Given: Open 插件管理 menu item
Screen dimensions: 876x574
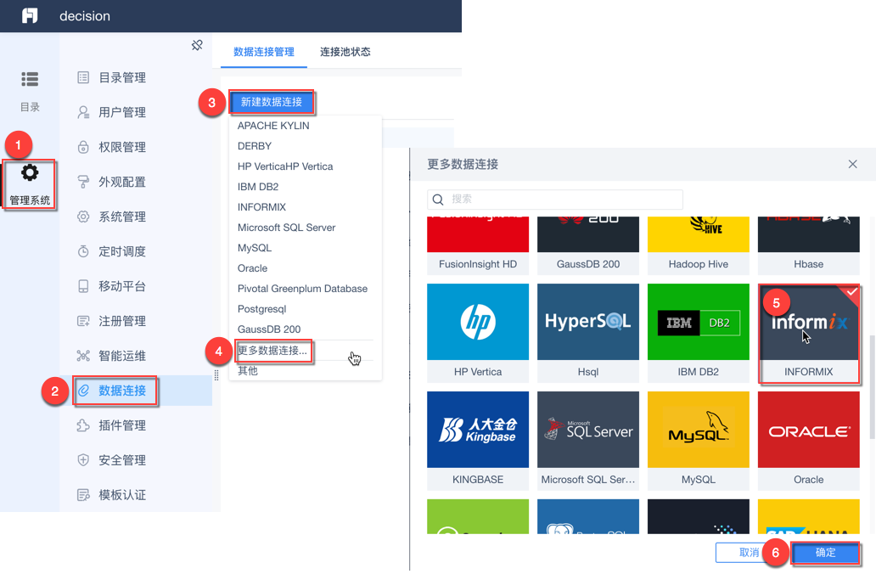Looking at the screenshot, I should (121, 425).
